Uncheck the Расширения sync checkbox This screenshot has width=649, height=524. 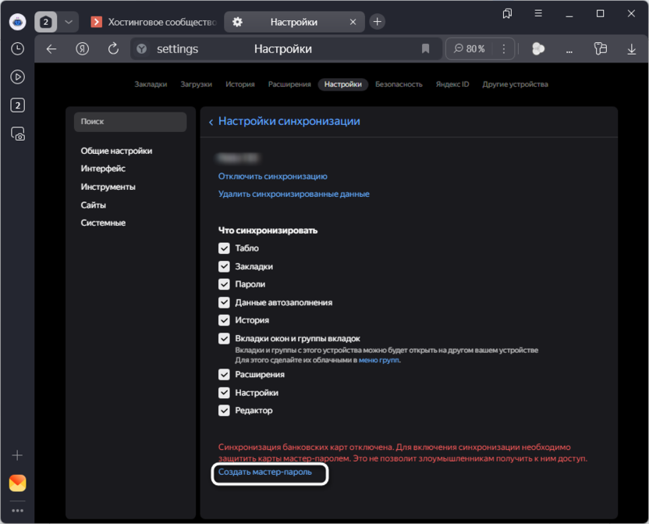click(x=224, y=375)
